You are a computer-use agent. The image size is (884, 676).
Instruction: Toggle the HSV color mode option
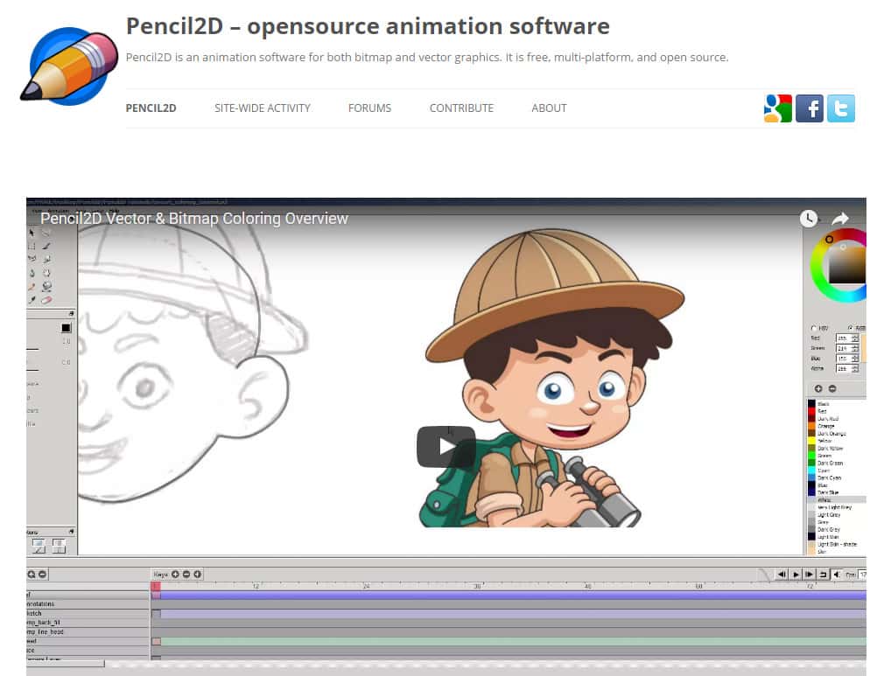(815, 326)
